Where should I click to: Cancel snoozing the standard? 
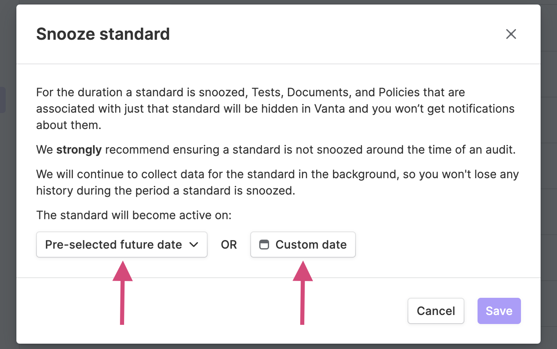click(436, 311)
